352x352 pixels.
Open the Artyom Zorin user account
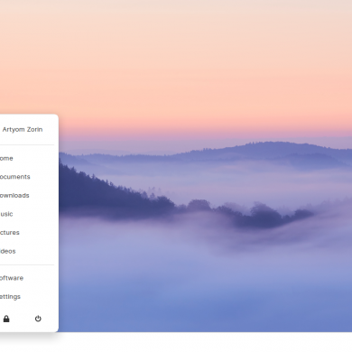click(23, 129)
